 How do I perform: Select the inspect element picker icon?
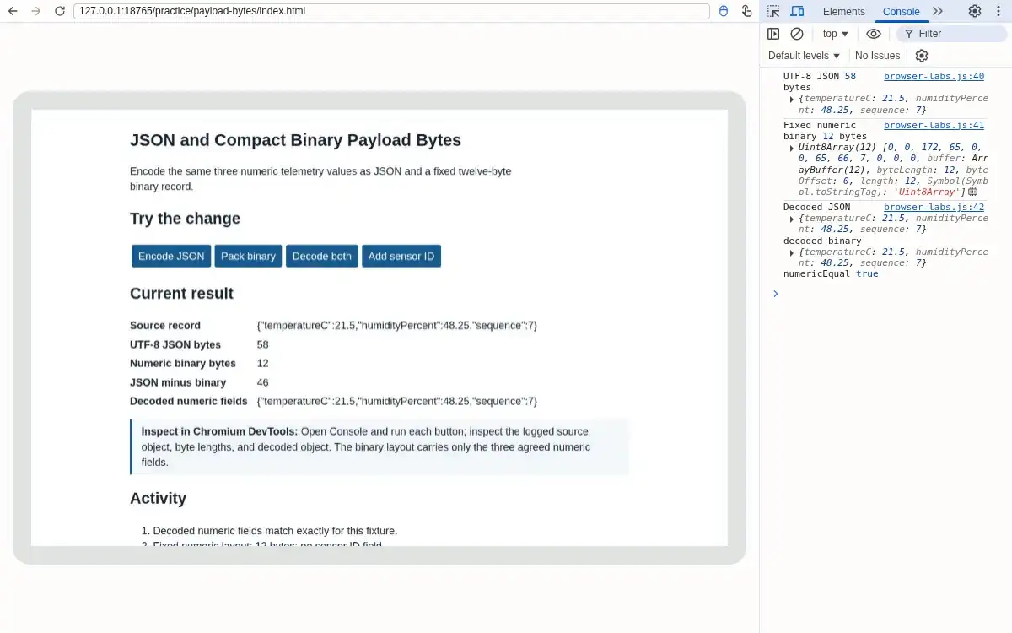tap(773, 11)
